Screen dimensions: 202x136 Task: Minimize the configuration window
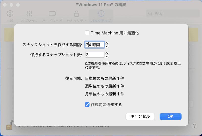click(11, 5)
